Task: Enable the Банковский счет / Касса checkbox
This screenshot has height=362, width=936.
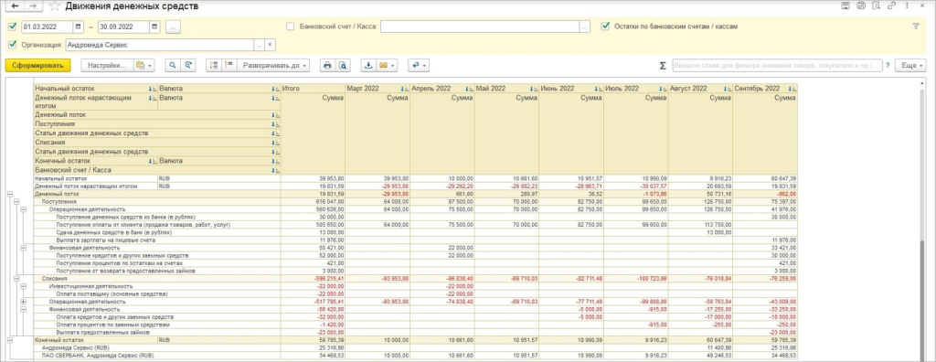Action: point(290,27)
